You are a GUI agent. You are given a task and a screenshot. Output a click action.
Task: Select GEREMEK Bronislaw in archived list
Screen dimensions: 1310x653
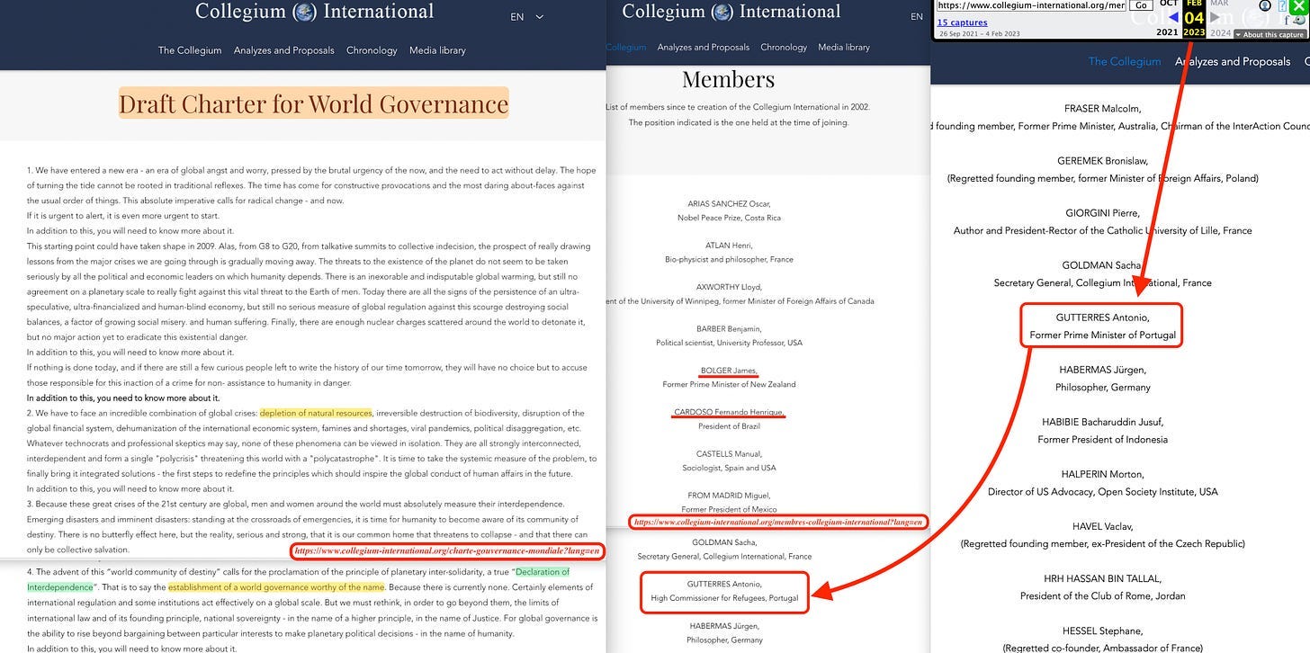coord(1102,161)
